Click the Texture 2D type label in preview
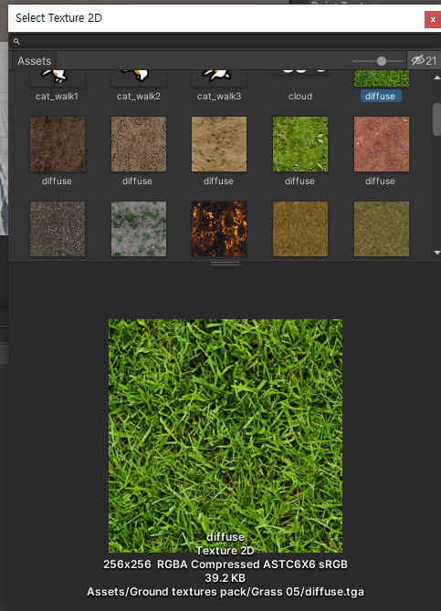The width and height of the screenshot is (441, 611). (x=226, y=551)
